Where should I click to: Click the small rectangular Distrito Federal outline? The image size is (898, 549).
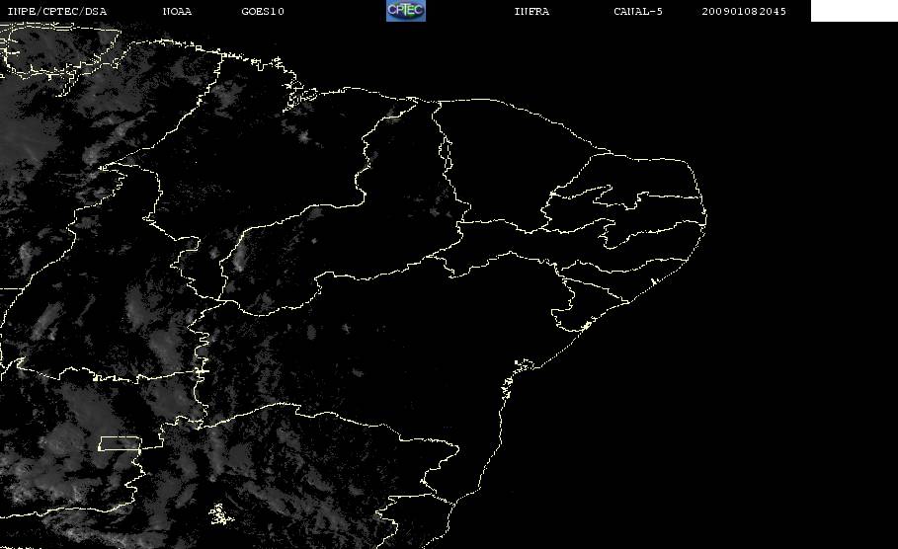tap(120, 443)
